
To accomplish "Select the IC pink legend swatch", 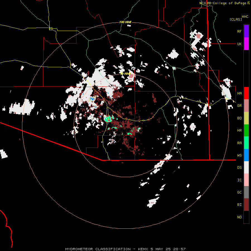I will [x=246, y=180].
